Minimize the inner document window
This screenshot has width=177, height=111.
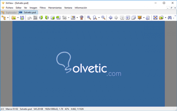point(168,8)
